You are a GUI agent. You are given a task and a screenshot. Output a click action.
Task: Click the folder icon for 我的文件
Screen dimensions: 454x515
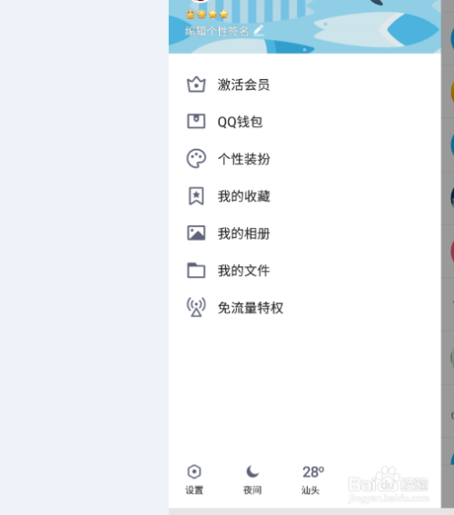tap(196, 271)
